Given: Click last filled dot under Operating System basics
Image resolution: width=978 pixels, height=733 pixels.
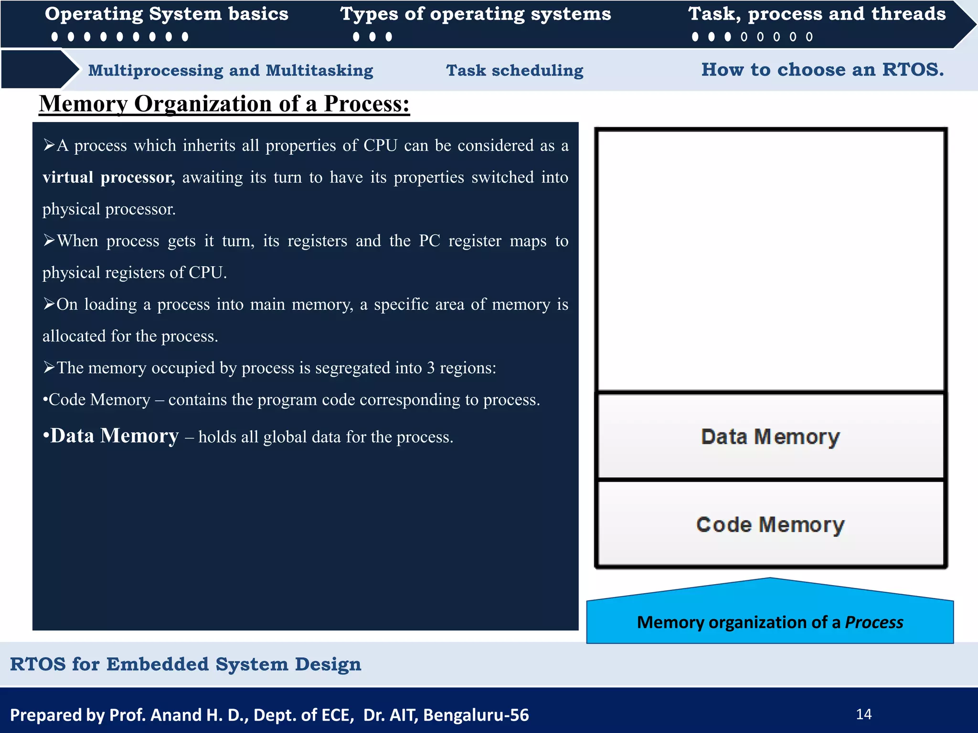Looking at the screenshot, I should coord(185,37).
